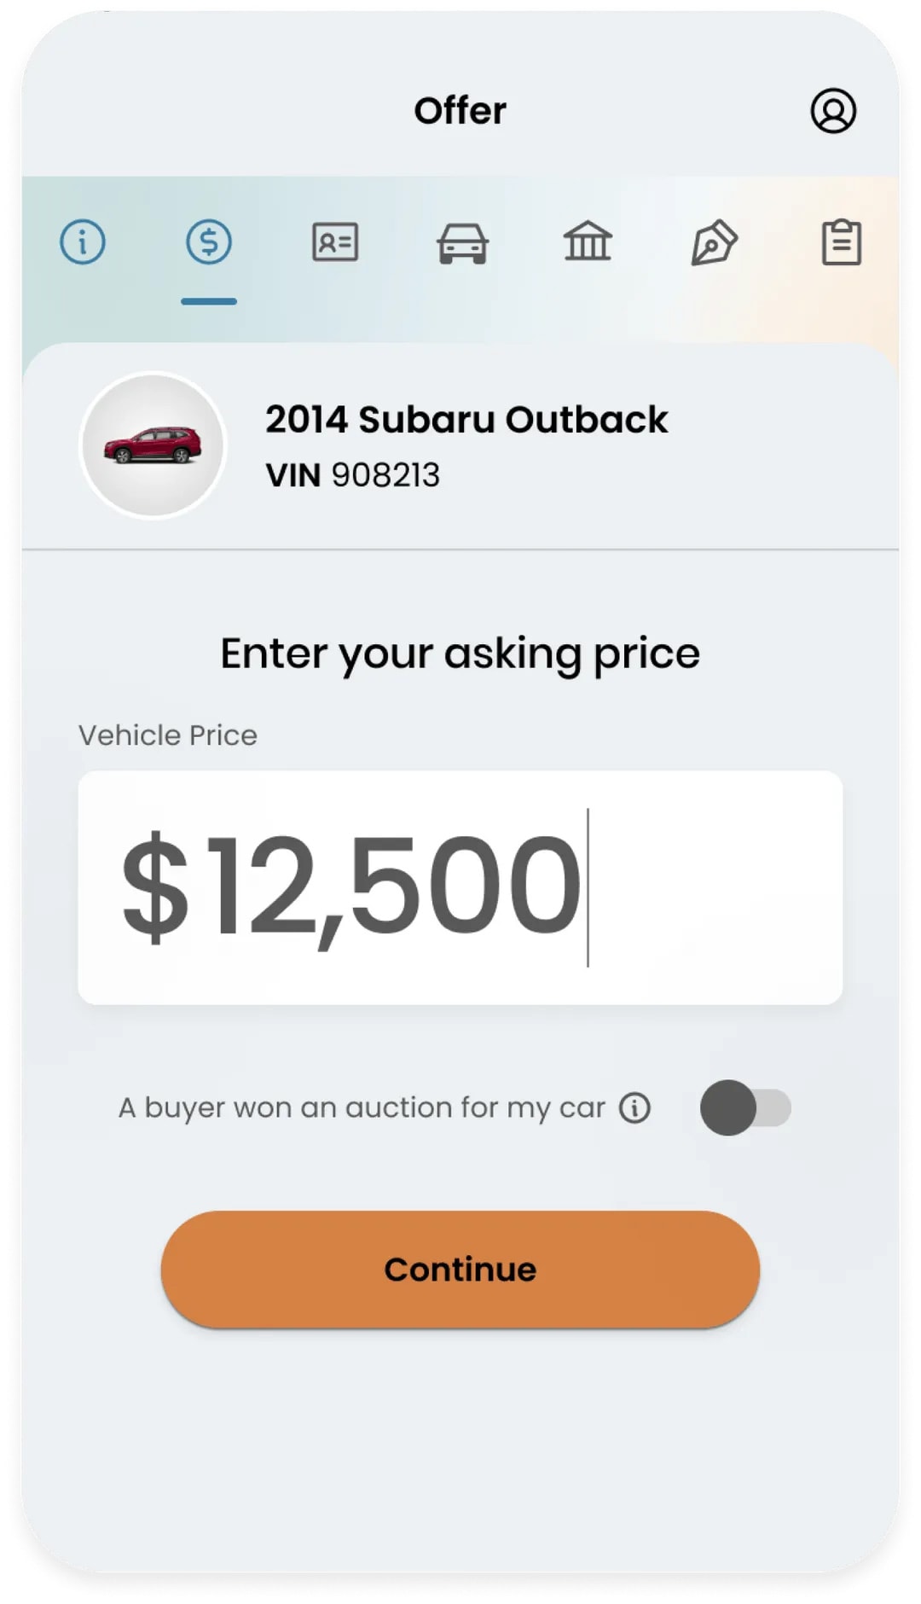Click the 'Enter your asking price' heading

(460, 654)
